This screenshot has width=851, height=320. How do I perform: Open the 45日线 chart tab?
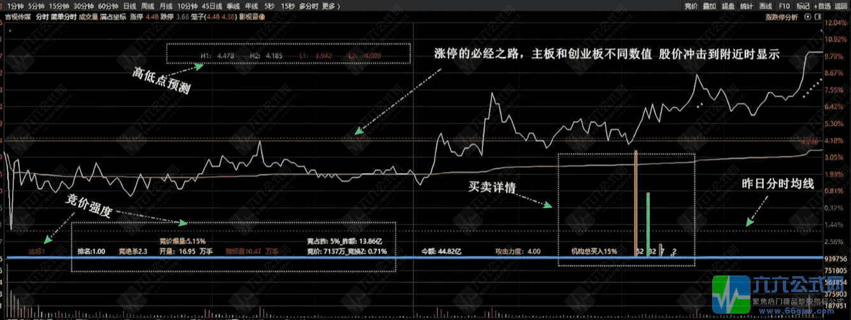coord(211,6)
